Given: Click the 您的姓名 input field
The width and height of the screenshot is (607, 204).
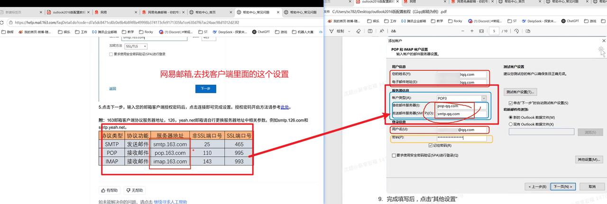Looking at the screenshot, I should 462,74.
